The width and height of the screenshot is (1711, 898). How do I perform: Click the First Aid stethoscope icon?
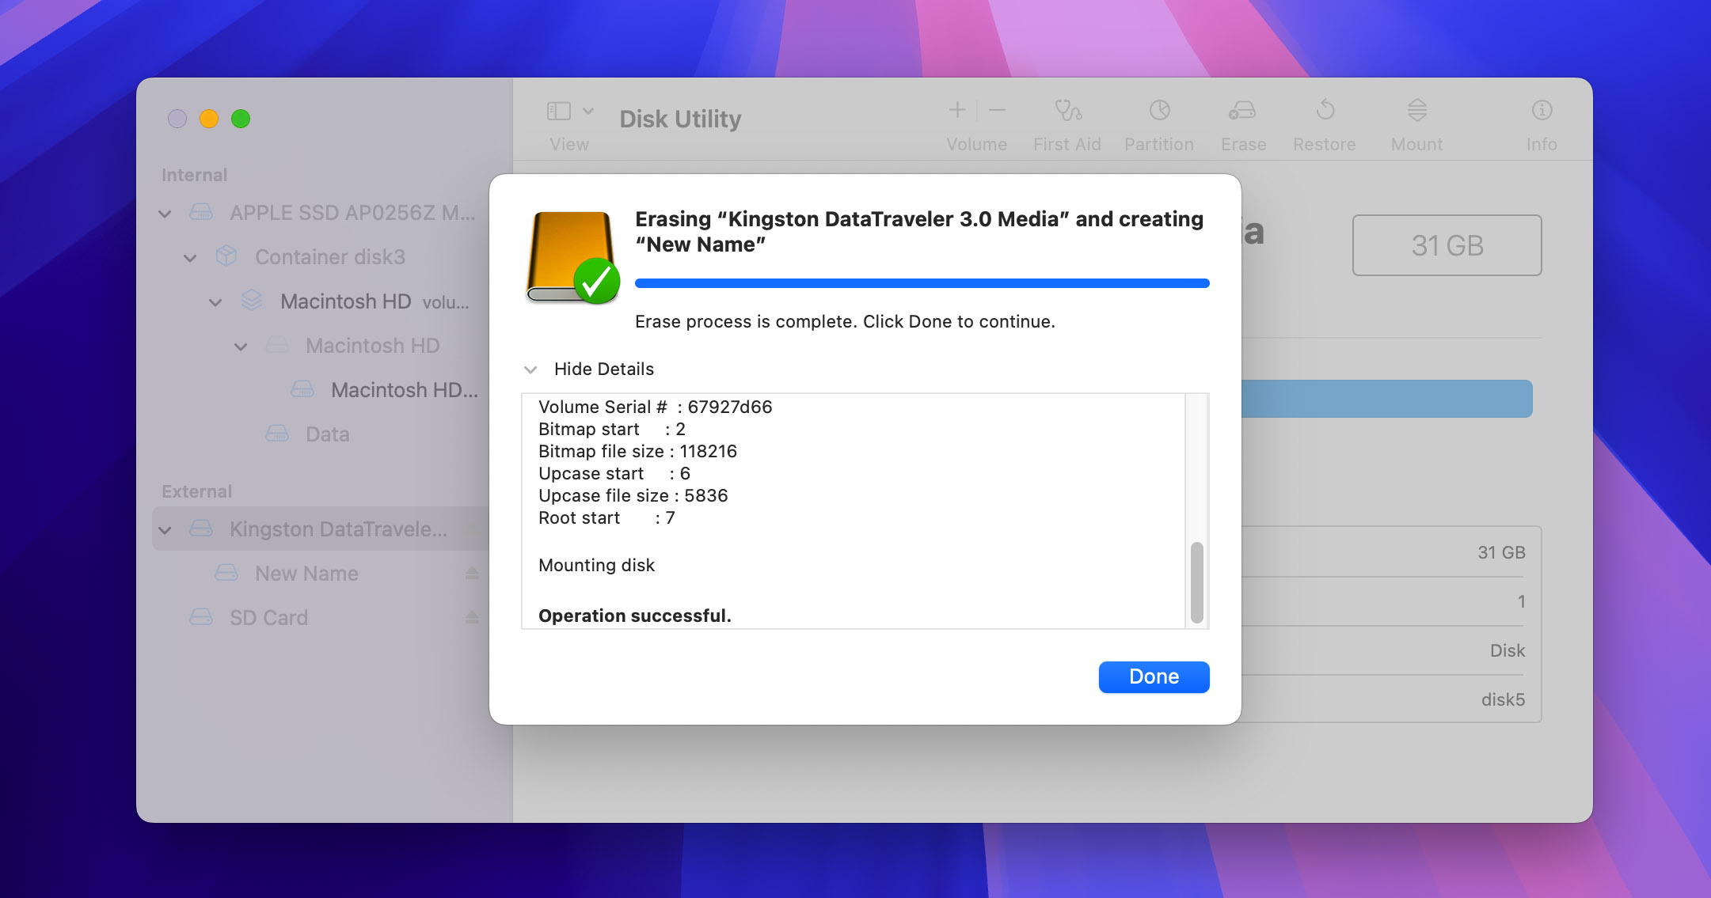point(1067,110)
